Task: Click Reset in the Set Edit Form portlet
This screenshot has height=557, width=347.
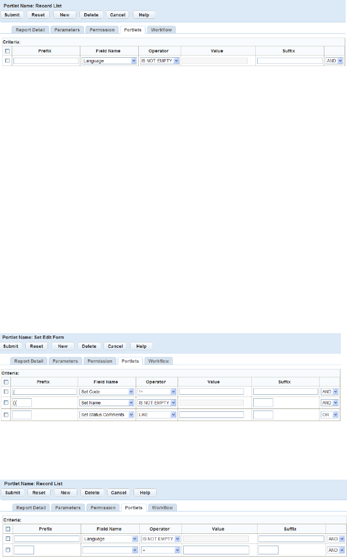Action: (x=37, y=346)
